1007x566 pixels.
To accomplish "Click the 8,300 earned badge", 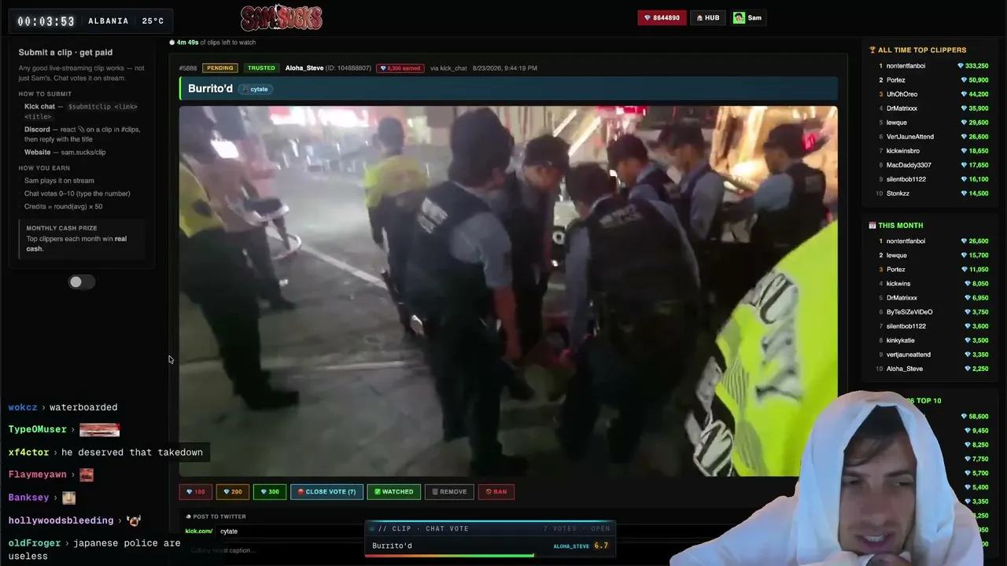I will tap(400, 68).
